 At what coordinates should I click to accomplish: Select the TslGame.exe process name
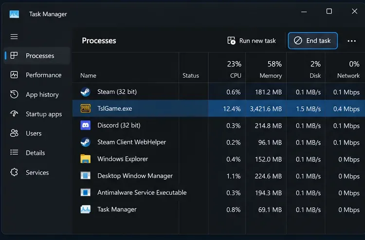click(x=114, y=108)
